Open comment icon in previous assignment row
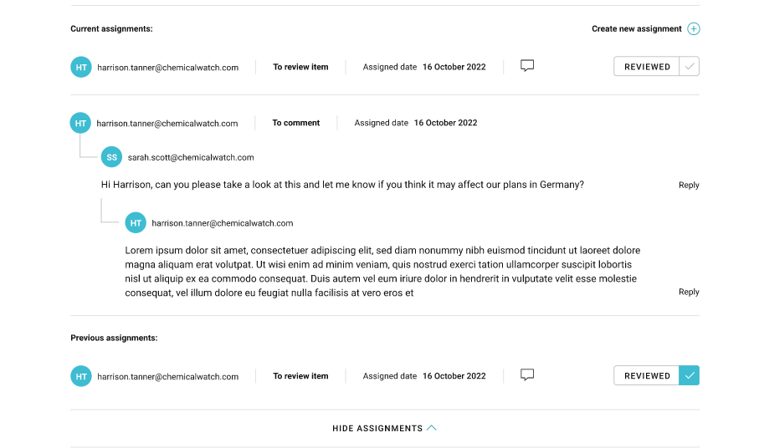Screen dimensions: 759x448 pyautogui.click(x=527, y=375)
